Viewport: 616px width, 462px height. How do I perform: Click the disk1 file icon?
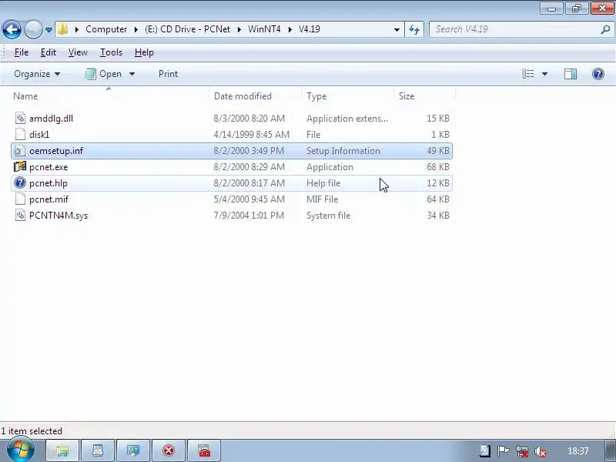[20, 134]
